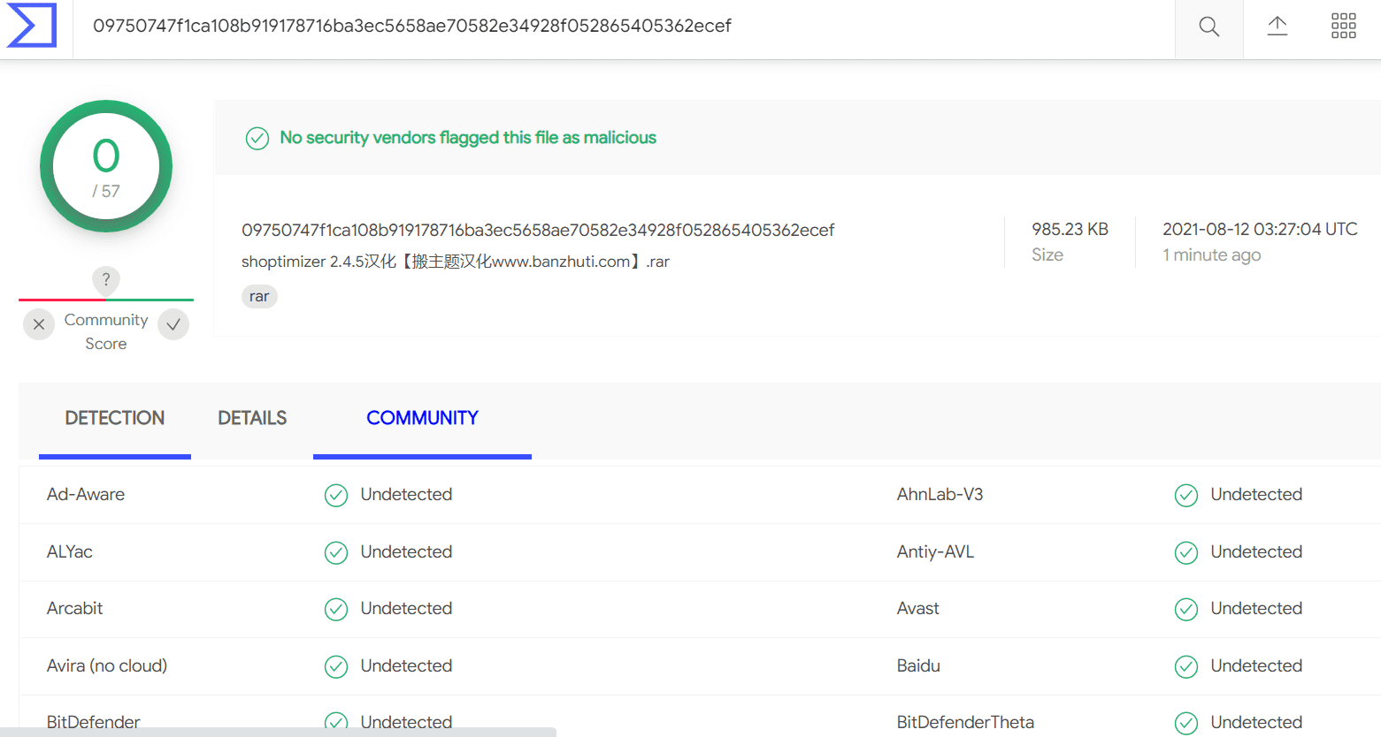Click Undetected result for Antiy-AVL

[x=1256, y=551]
